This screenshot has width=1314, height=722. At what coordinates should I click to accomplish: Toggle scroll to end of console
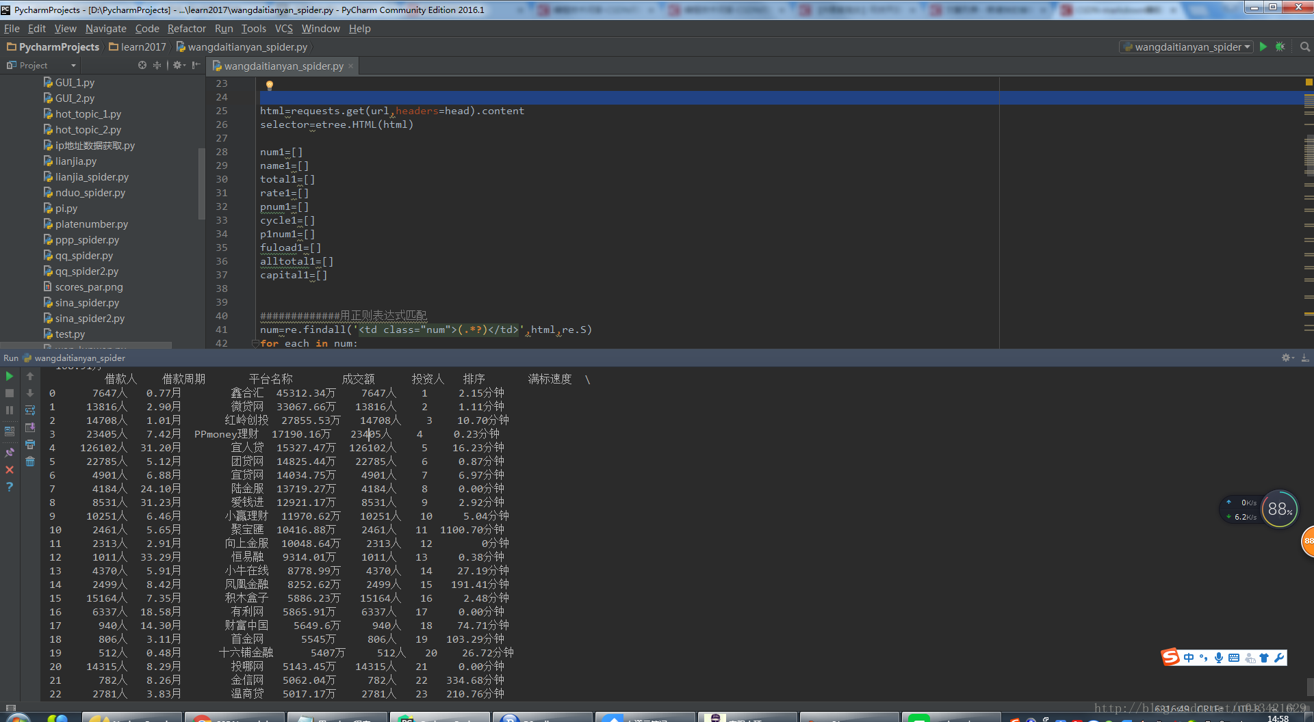[30, 427]
